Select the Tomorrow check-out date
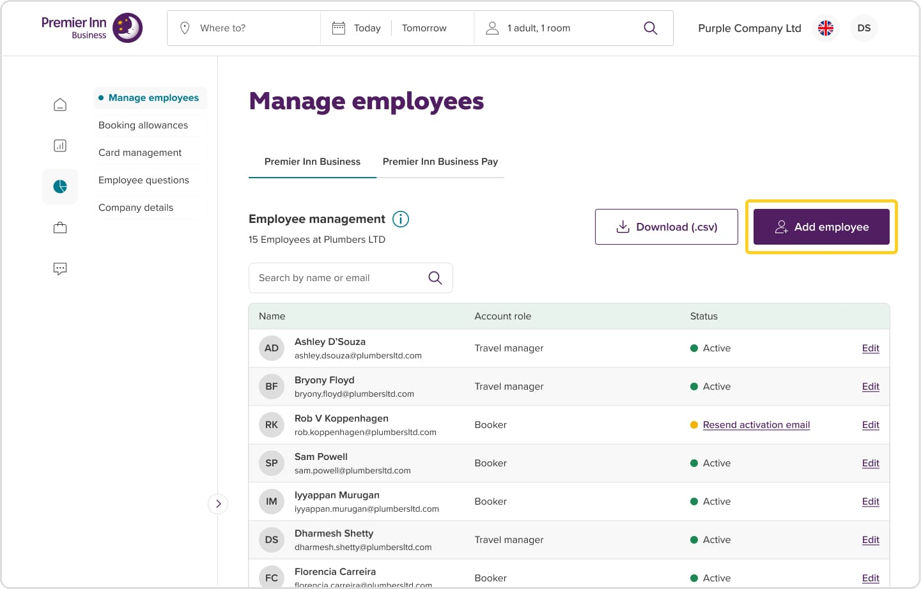Screen dimensions: 921x589 point(424,28)
